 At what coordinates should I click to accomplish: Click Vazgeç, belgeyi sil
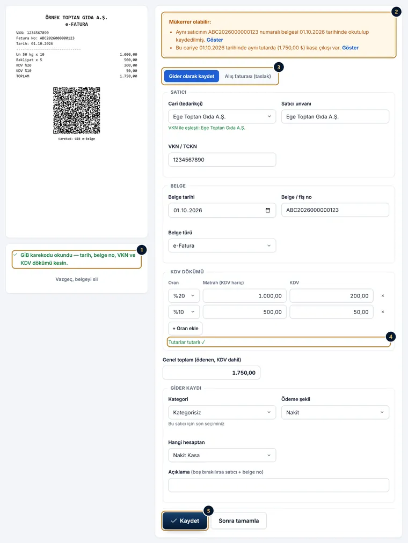(x=77, y=279)
